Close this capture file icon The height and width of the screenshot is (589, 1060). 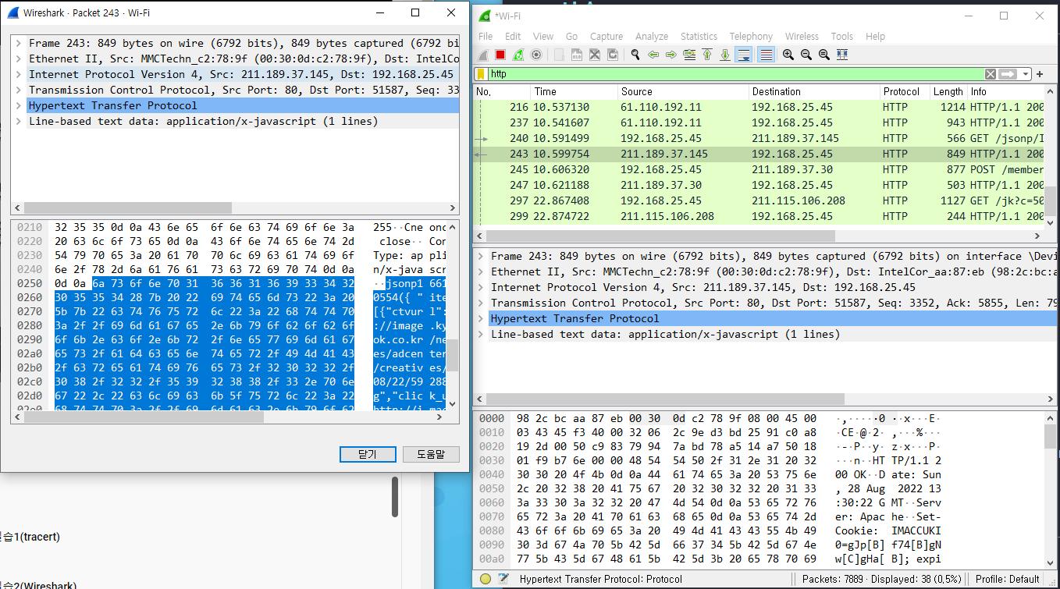595,55
